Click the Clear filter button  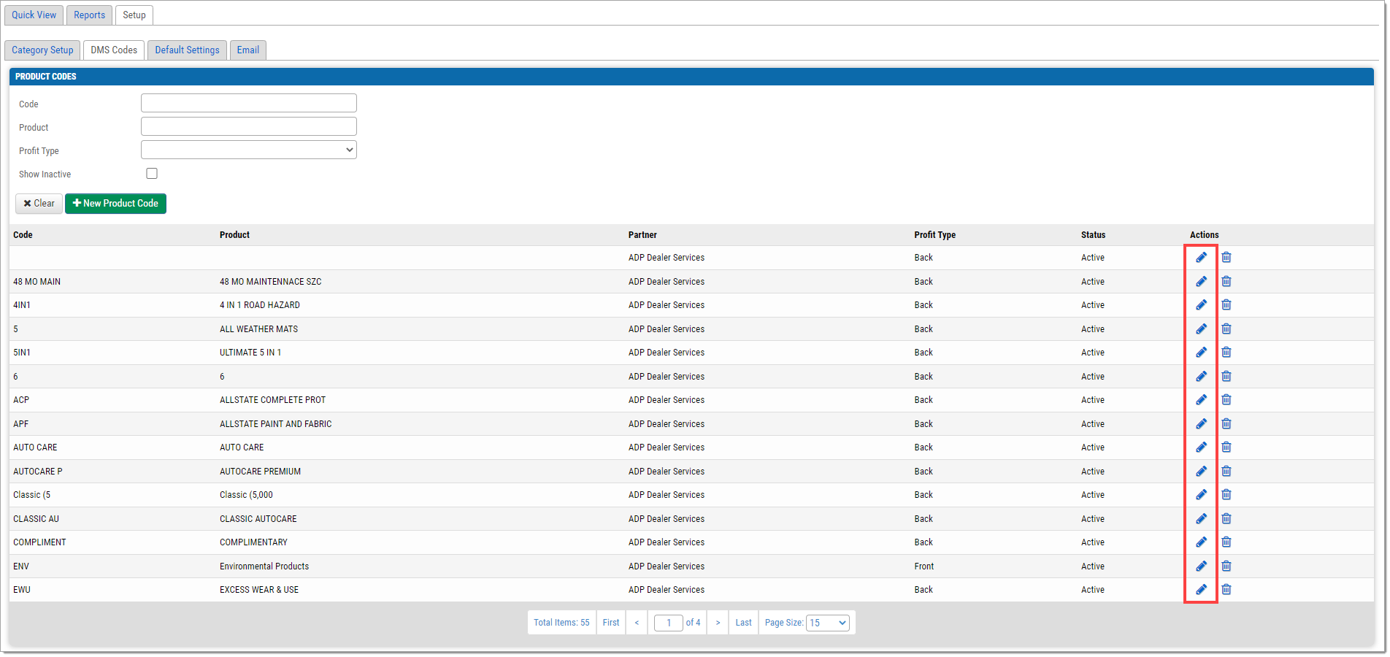[39, 204]
